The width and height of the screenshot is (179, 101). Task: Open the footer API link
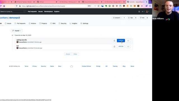tap(106, 66)
